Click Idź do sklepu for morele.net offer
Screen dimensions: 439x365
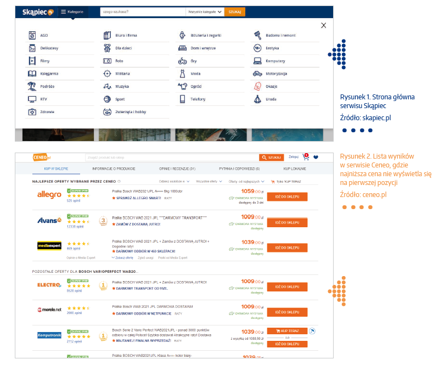click(x=287, y=312)
